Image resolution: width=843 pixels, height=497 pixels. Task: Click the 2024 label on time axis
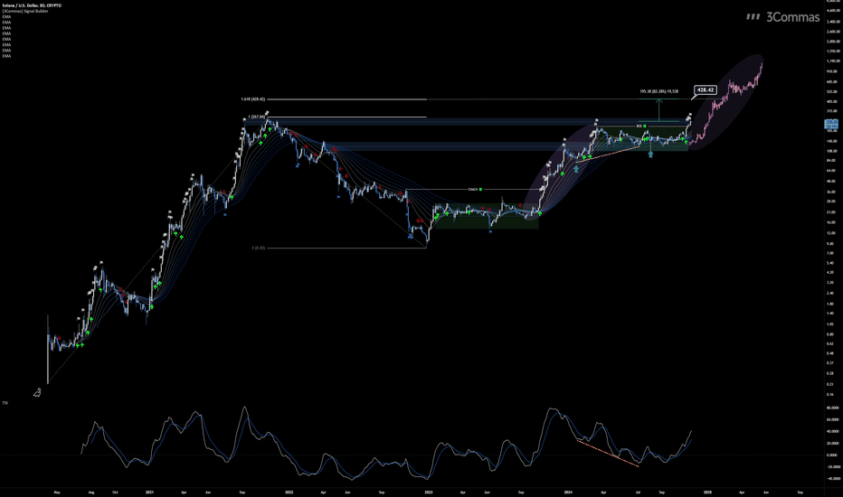568,492
